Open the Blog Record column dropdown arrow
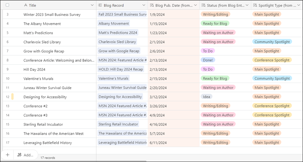 click(143, 5)
